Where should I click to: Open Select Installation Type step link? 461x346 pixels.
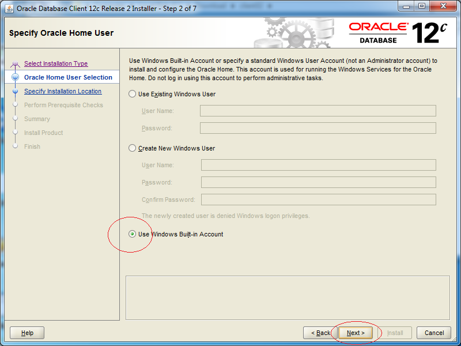56,63
